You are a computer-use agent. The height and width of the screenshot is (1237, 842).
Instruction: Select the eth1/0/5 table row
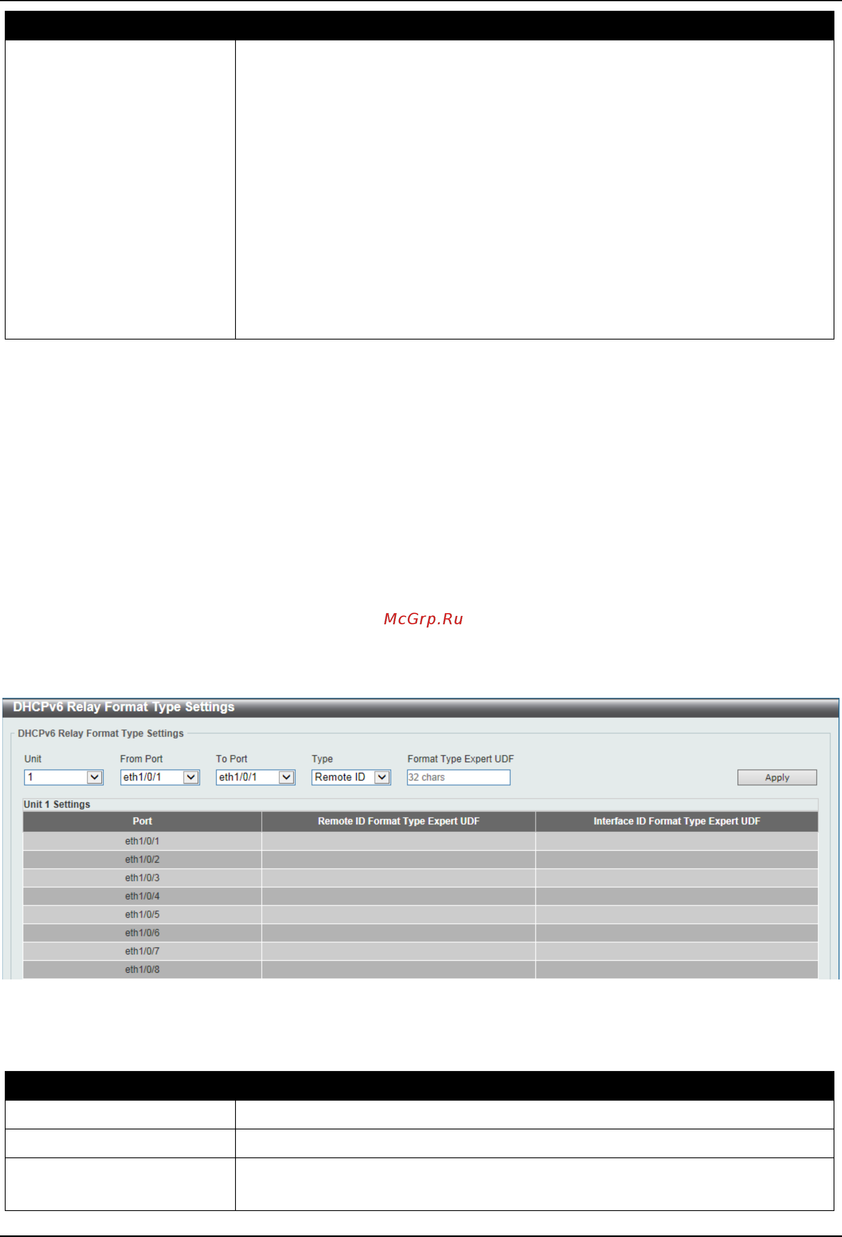421,914
